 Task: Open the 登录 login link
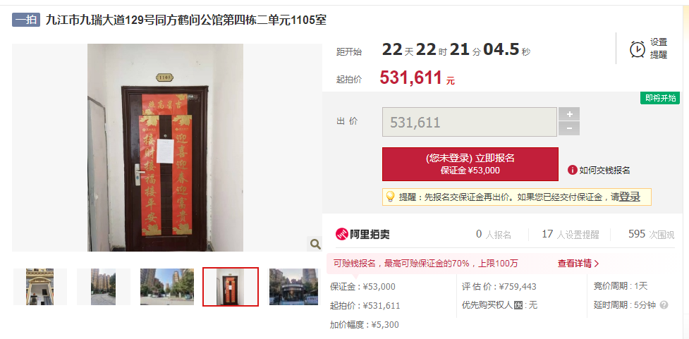(629, 197)
